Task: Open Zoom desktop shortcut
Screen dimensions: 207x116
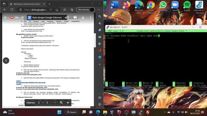Action: click(x=175, y=6)
